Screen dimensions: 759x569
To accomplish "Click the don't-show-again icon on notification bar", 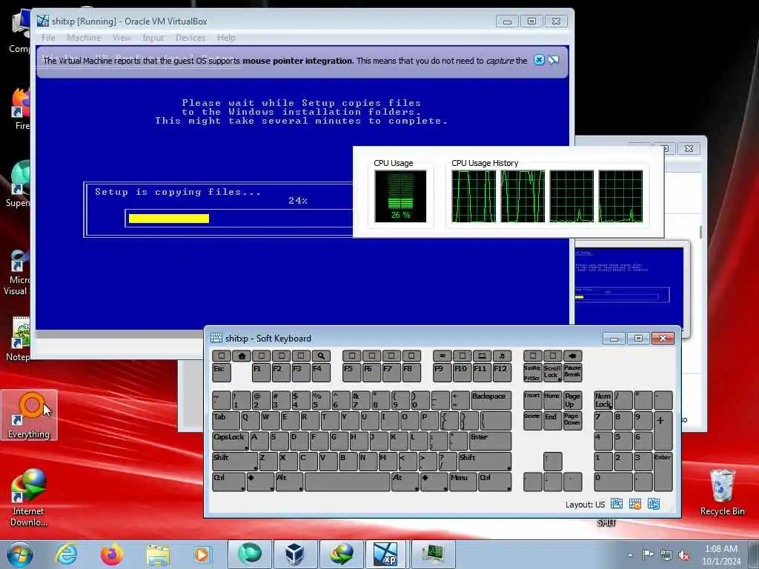I will pos(554,60).
